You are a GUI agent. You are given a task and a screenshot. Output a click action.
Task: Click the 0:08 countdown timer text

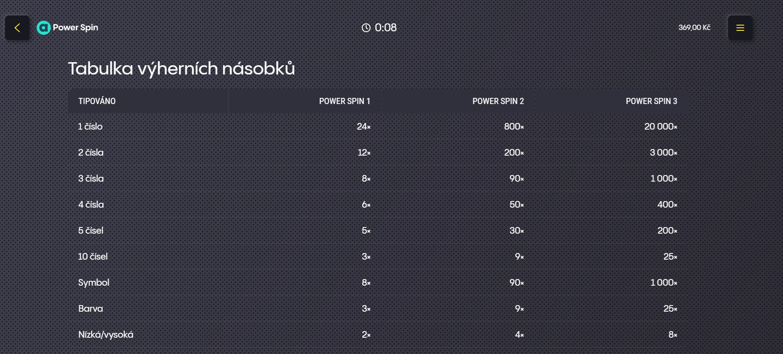coord(386,28)
